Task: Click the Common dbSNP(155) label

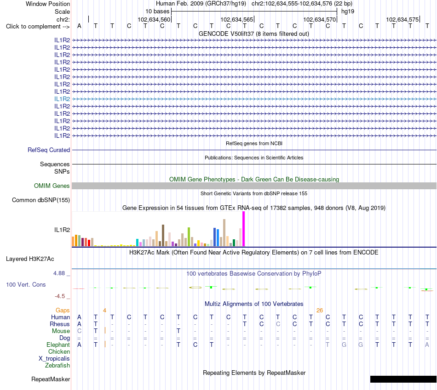Action: tap(40, 200)
